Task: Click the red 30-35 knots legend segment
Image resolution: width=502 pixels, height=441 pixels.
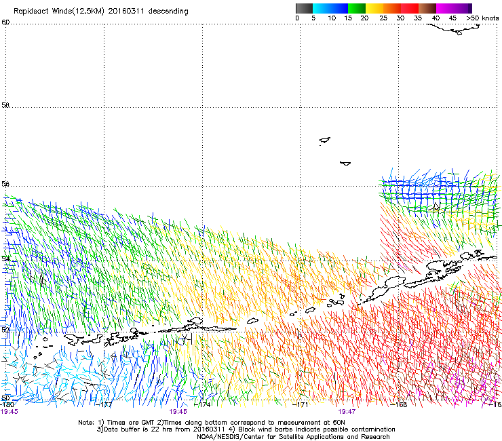Action: pos(410,8)
